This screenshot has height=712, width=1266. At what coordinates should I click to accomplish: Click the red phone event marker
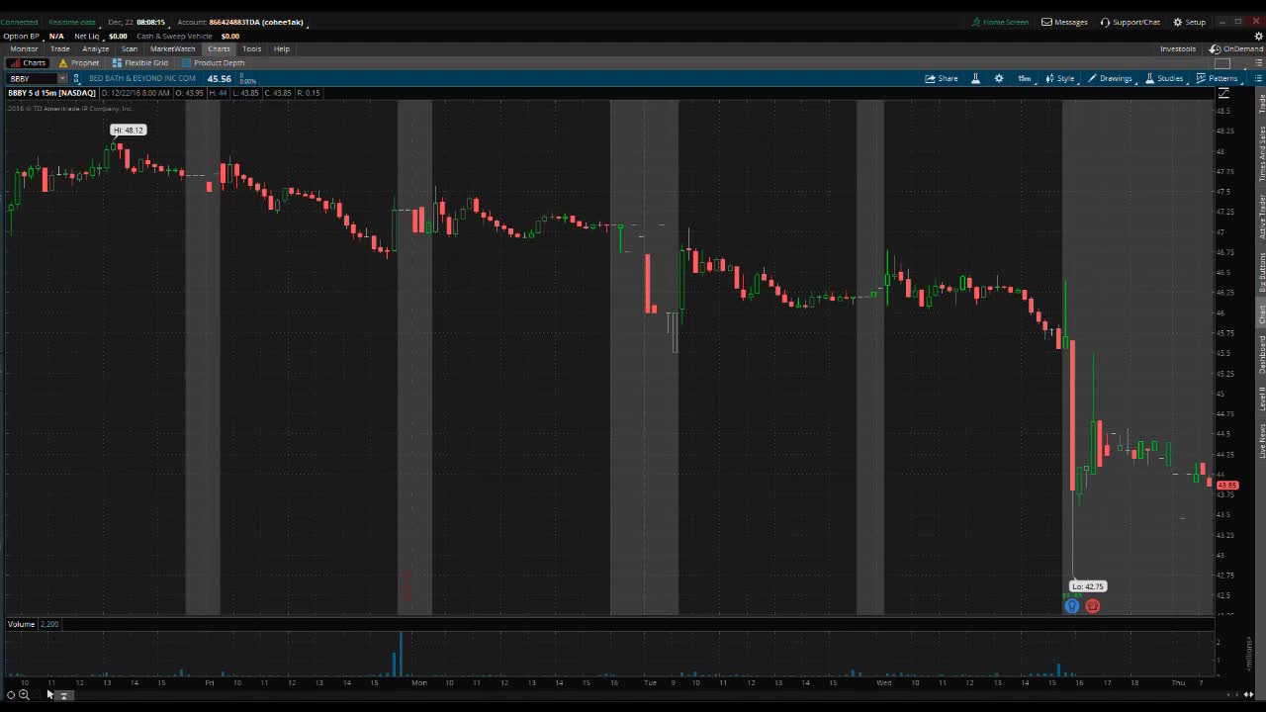tap(1092, 606)
